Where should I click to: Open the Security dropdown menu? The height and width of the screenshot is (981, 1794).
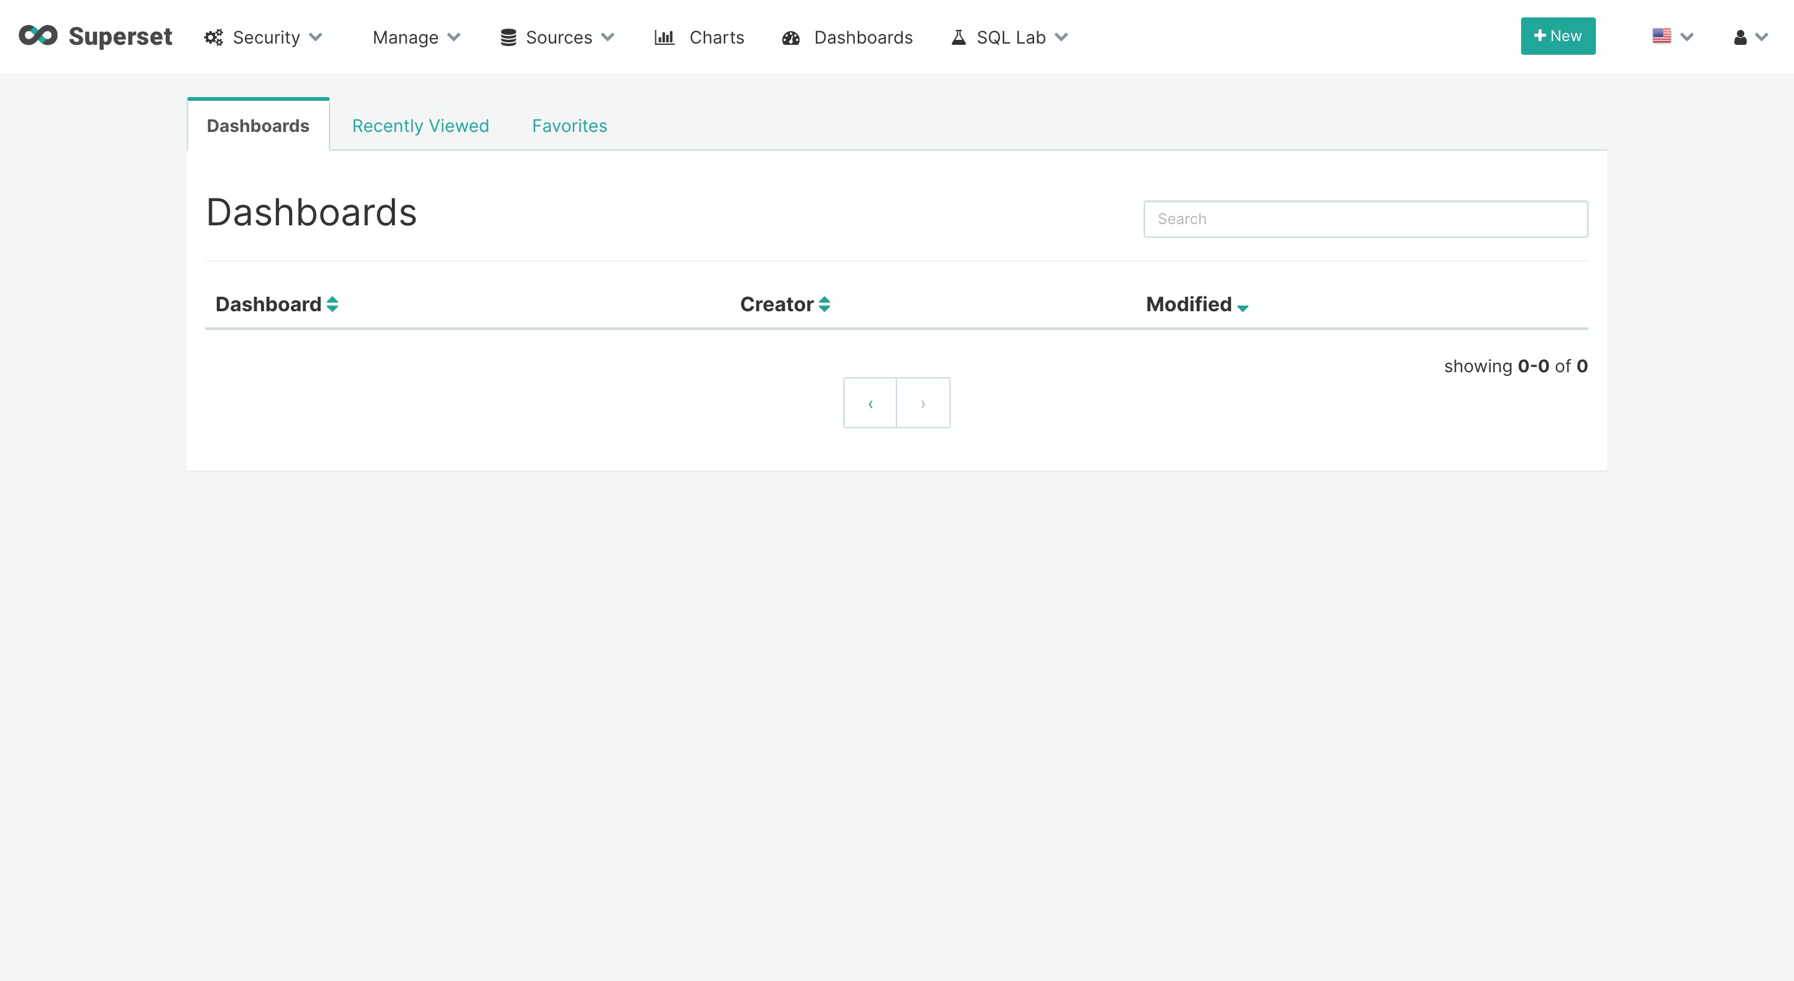(x=265, y=37)
